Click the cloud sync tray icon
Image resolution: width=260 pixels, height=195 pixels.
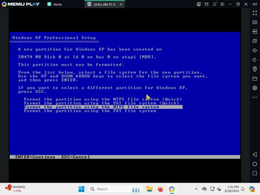click(x=204, y=189)
